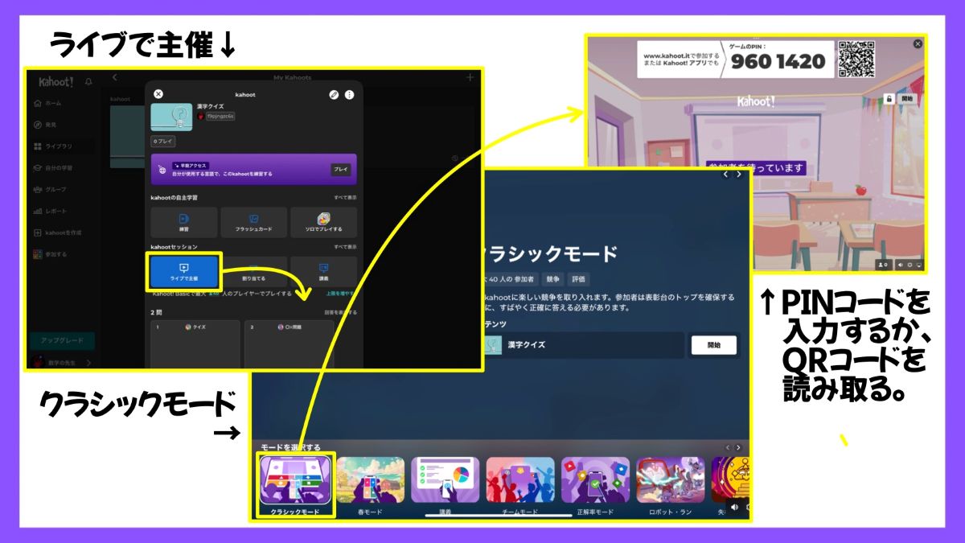Open レポート in sidebar

click(x=50, y=212)
